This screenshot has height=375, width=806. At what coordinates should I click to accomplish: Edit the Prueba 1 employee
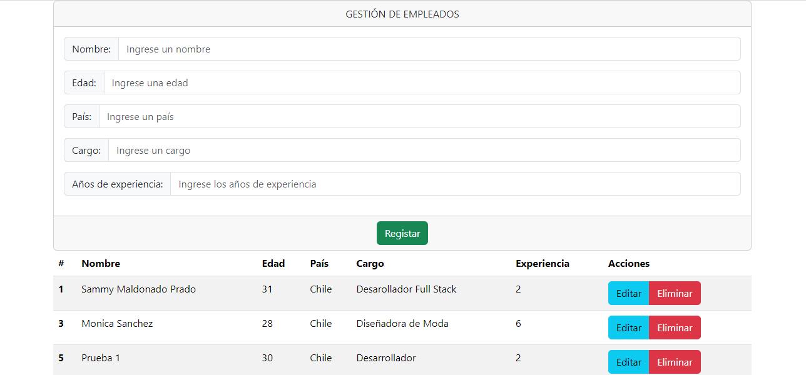[628, 362]
